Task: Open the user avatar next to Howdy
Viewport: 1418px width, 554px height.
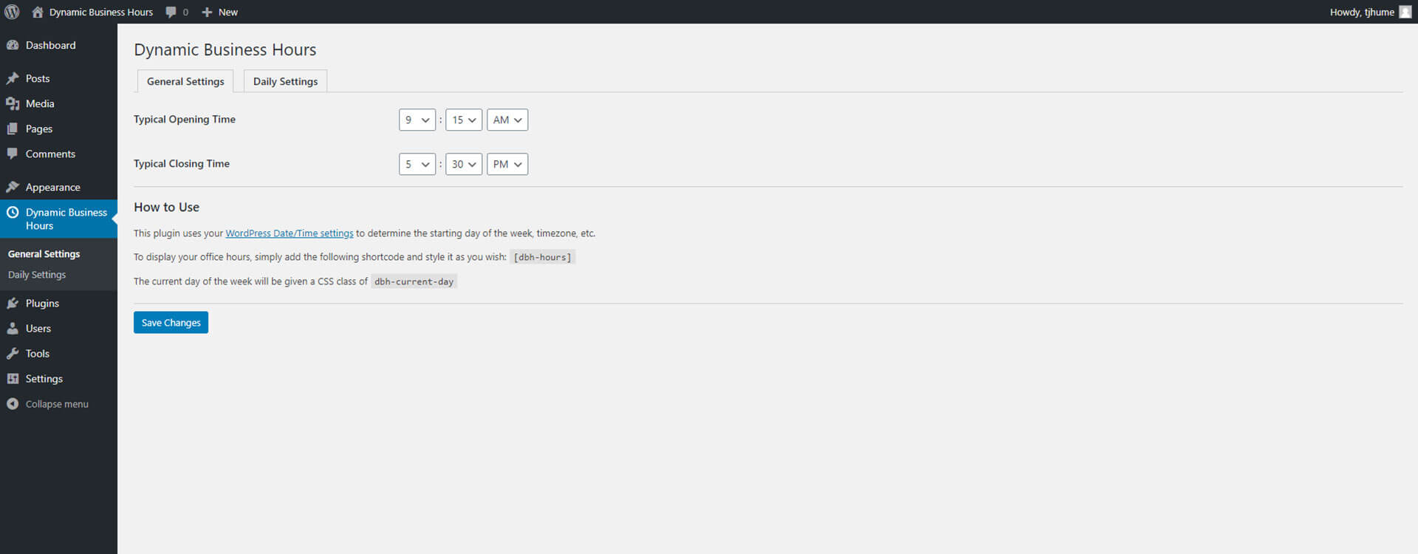Action: point(1405,12)
